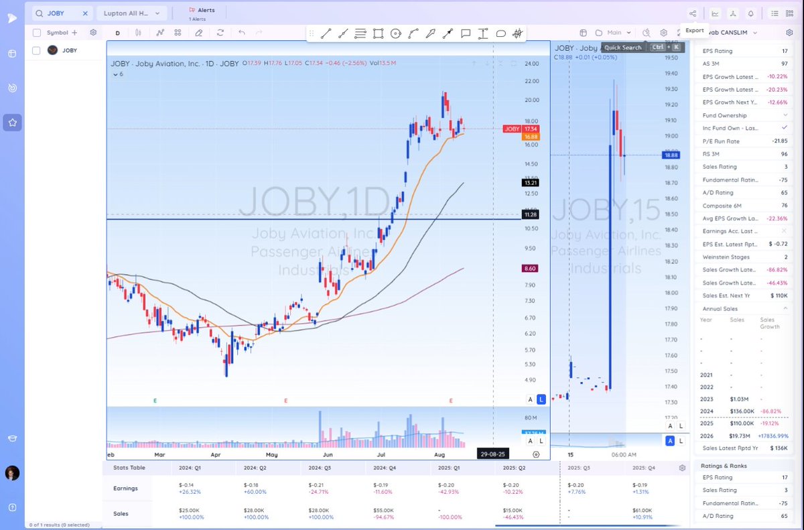Choose the measure crosshair tool
This screenshot has height=530, width=804.
pos(518,33)
